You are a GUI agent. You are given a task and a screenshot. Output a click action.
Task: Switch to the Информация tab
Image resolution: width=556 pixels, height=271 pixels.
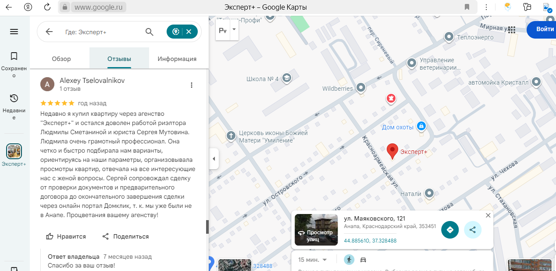click(x=177, y=59)
